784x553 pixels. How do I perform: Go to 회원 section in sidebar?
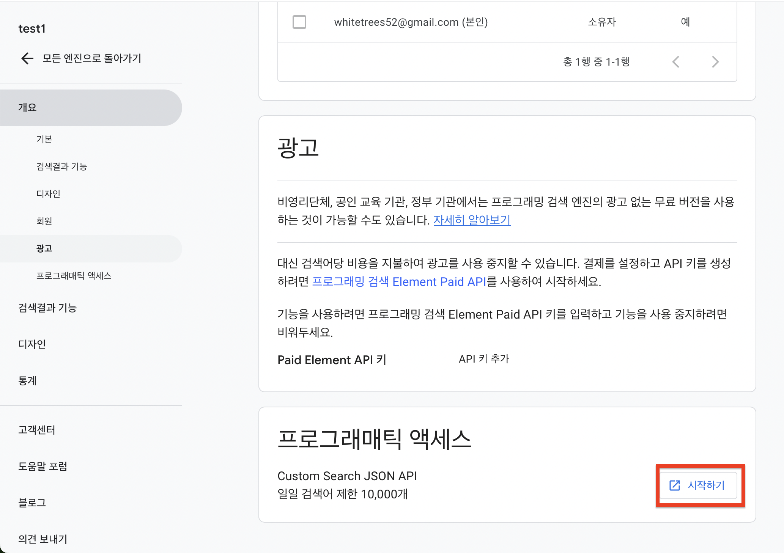44,221
